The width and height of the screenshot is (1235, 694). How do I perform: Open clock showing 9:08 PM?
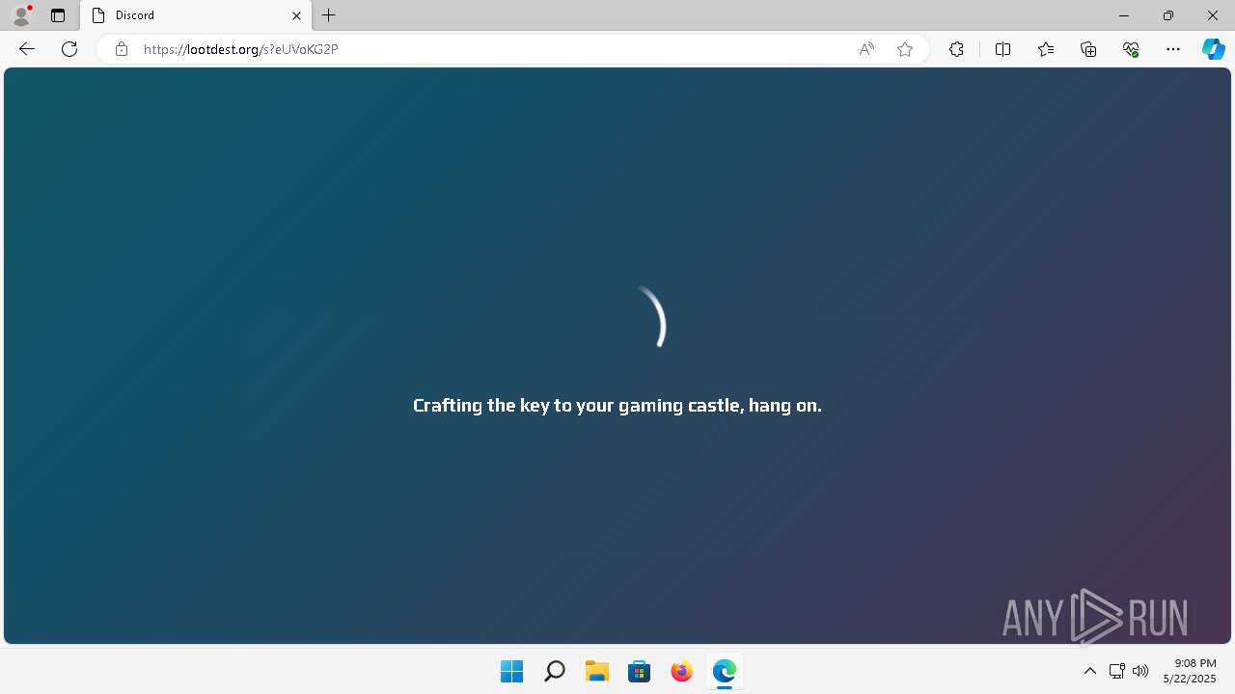[1190, 671]
